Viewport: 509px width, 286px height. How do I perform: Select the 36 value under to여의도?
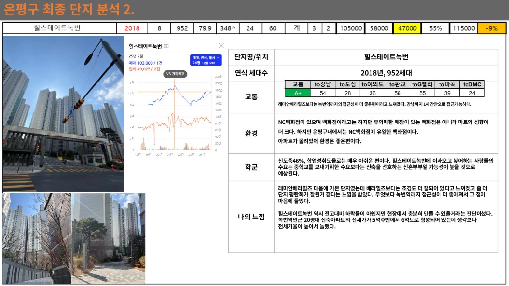point(372,93)
